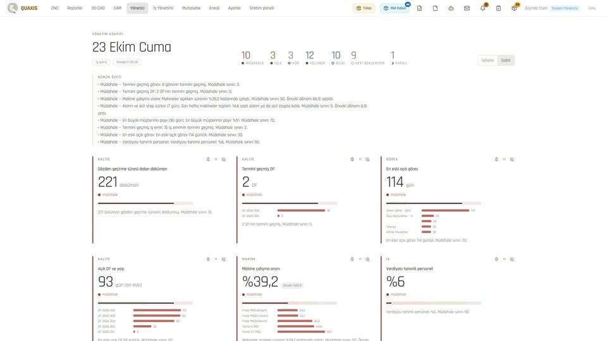Click the progress bar under %6 value
The image size is (607, 341).
click(433, 302)
